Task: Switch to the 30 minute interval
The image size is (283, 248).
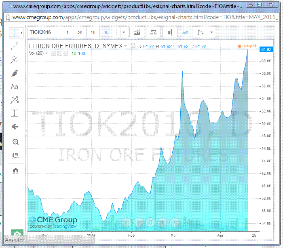Action: click(80, 32)
